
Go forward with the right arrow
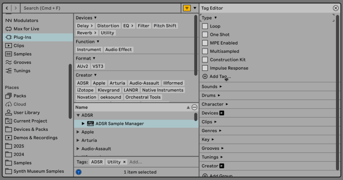15,8
